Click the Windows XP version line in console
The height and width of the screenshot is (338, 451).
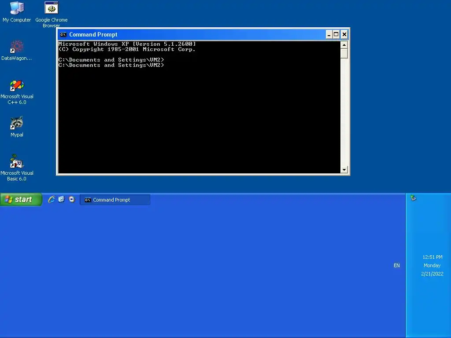click(x=127, y=44)
